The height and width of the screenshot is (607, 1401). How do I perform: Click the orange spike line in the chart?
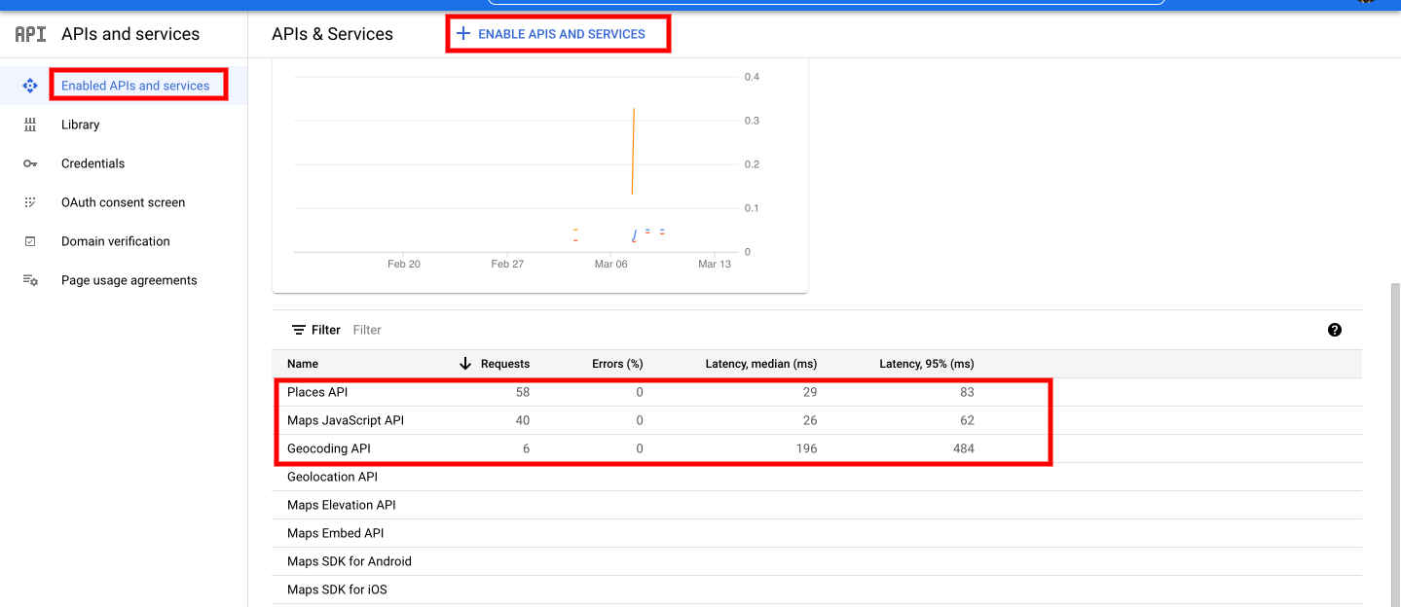point(634,151)
